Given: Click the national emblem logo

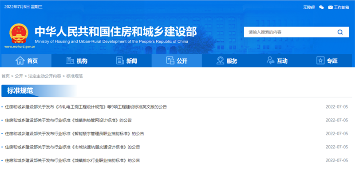Looking at the screenshot, I should (x=19, y=34).
